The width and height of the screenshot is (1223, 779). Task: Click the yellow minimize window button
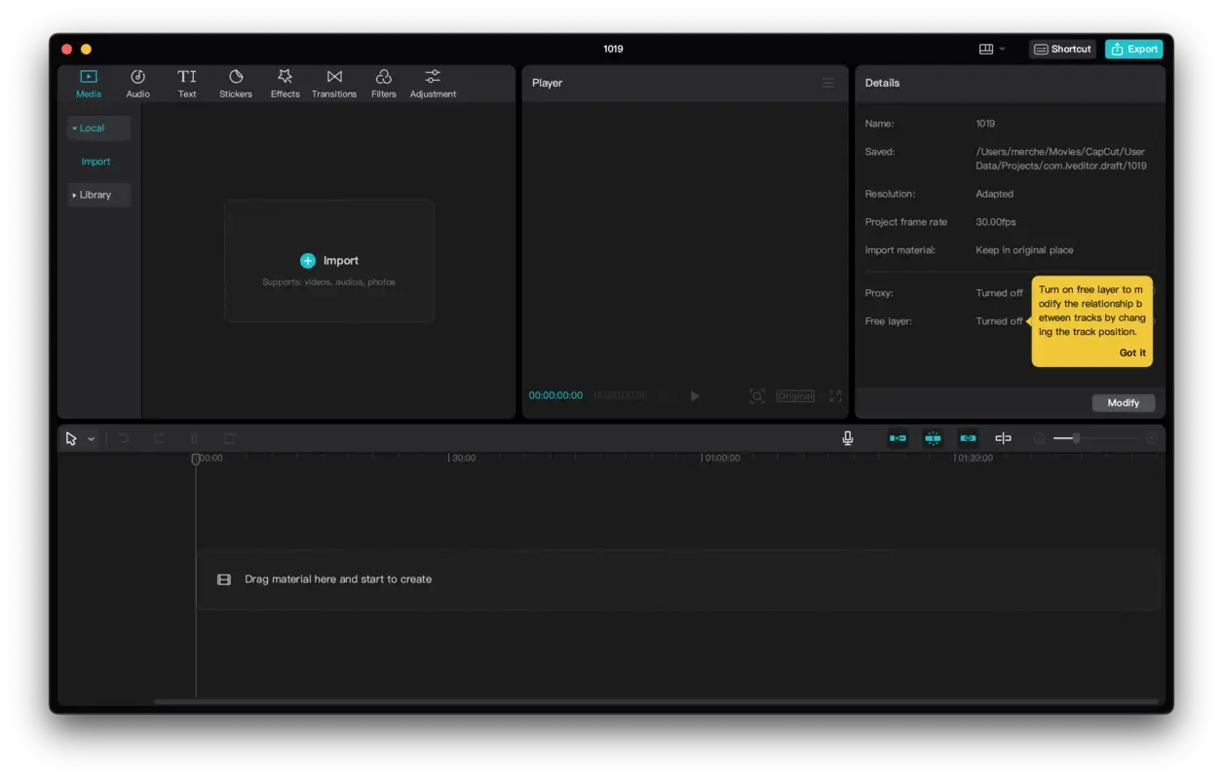click(86, 50)
